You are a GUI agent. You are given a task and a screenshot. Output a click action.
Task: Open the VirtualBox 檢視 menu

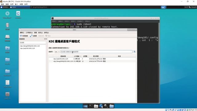12,4
